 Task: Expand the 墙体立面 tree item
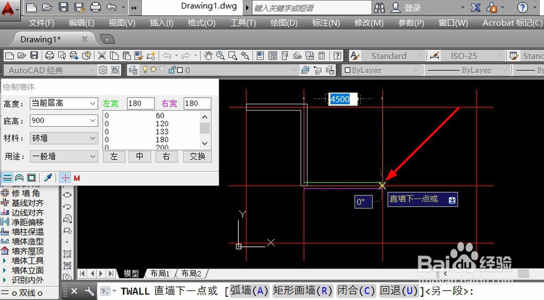(4, 270)
